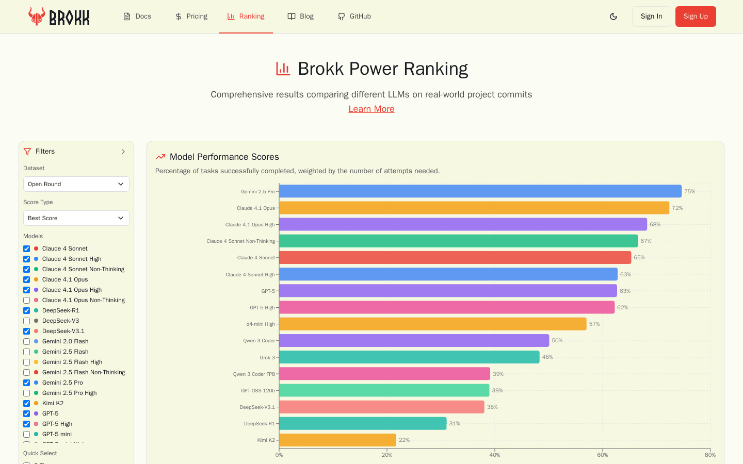
Task: Click the GPT-5 High pink bar
Action: pos(447,307)
